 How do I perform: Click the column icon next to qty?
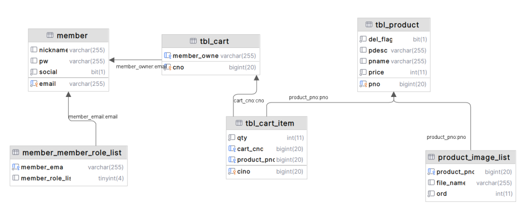[231, 138]
